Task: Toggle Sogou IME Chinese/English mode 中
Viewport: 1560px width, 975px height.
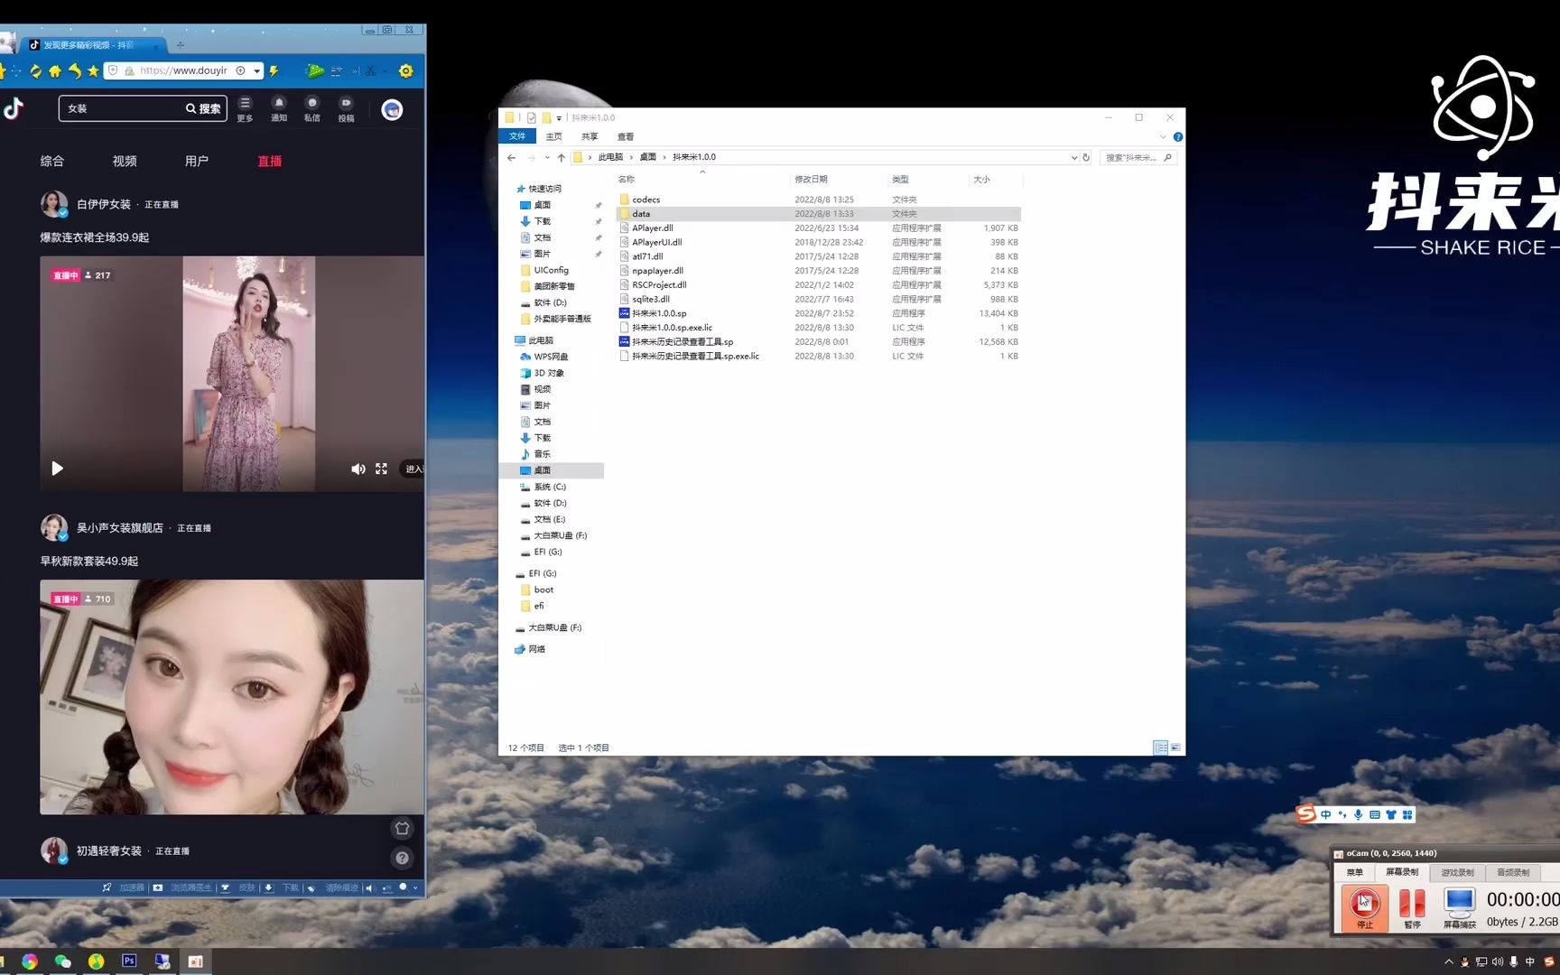Action: (1325, 814)
